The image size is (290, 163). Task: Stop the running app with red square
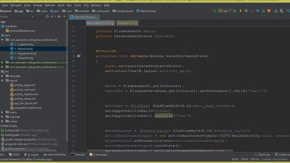click(x=269, y=11)
